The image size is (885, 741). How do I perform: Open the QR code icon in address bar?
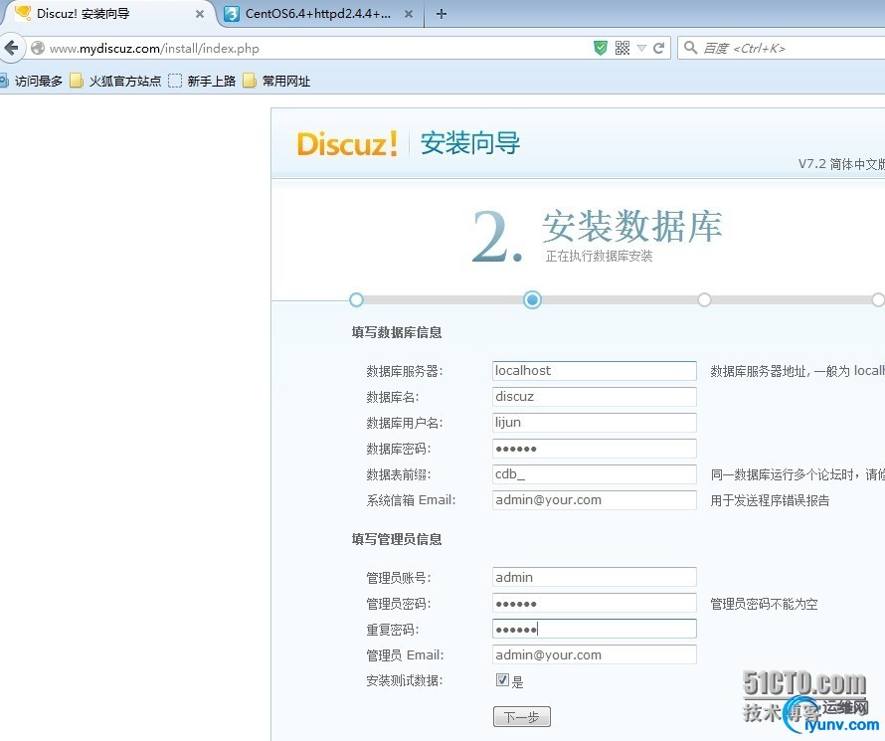click(x=621, y=48)
